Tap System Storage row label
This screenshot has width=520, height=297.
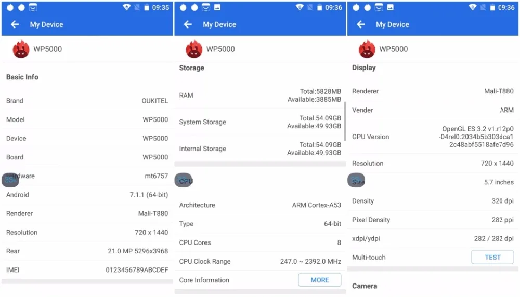click(203, 122)
